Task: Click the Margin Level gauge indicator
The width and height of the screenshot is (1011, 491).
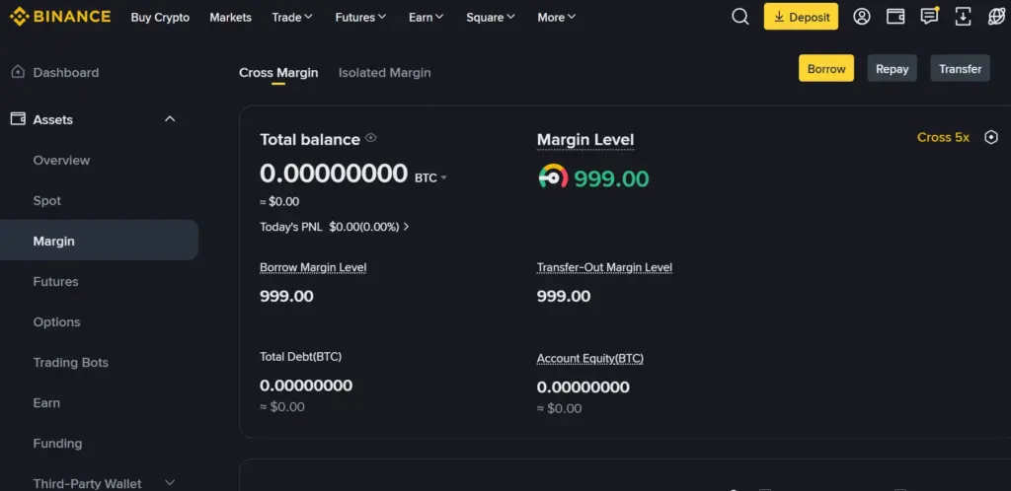Action: 553,176
